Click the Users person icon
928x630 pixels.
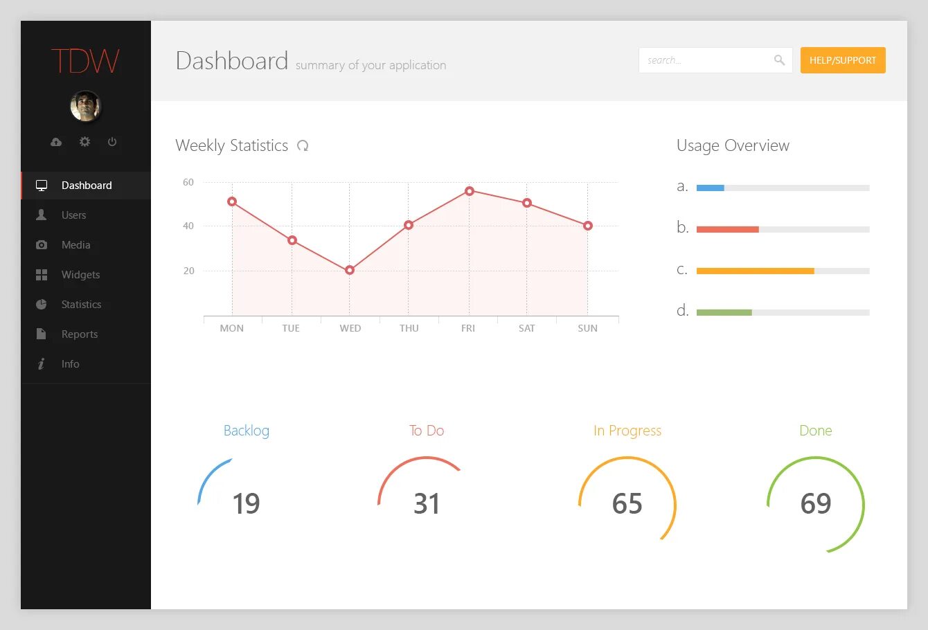(42, 215)
